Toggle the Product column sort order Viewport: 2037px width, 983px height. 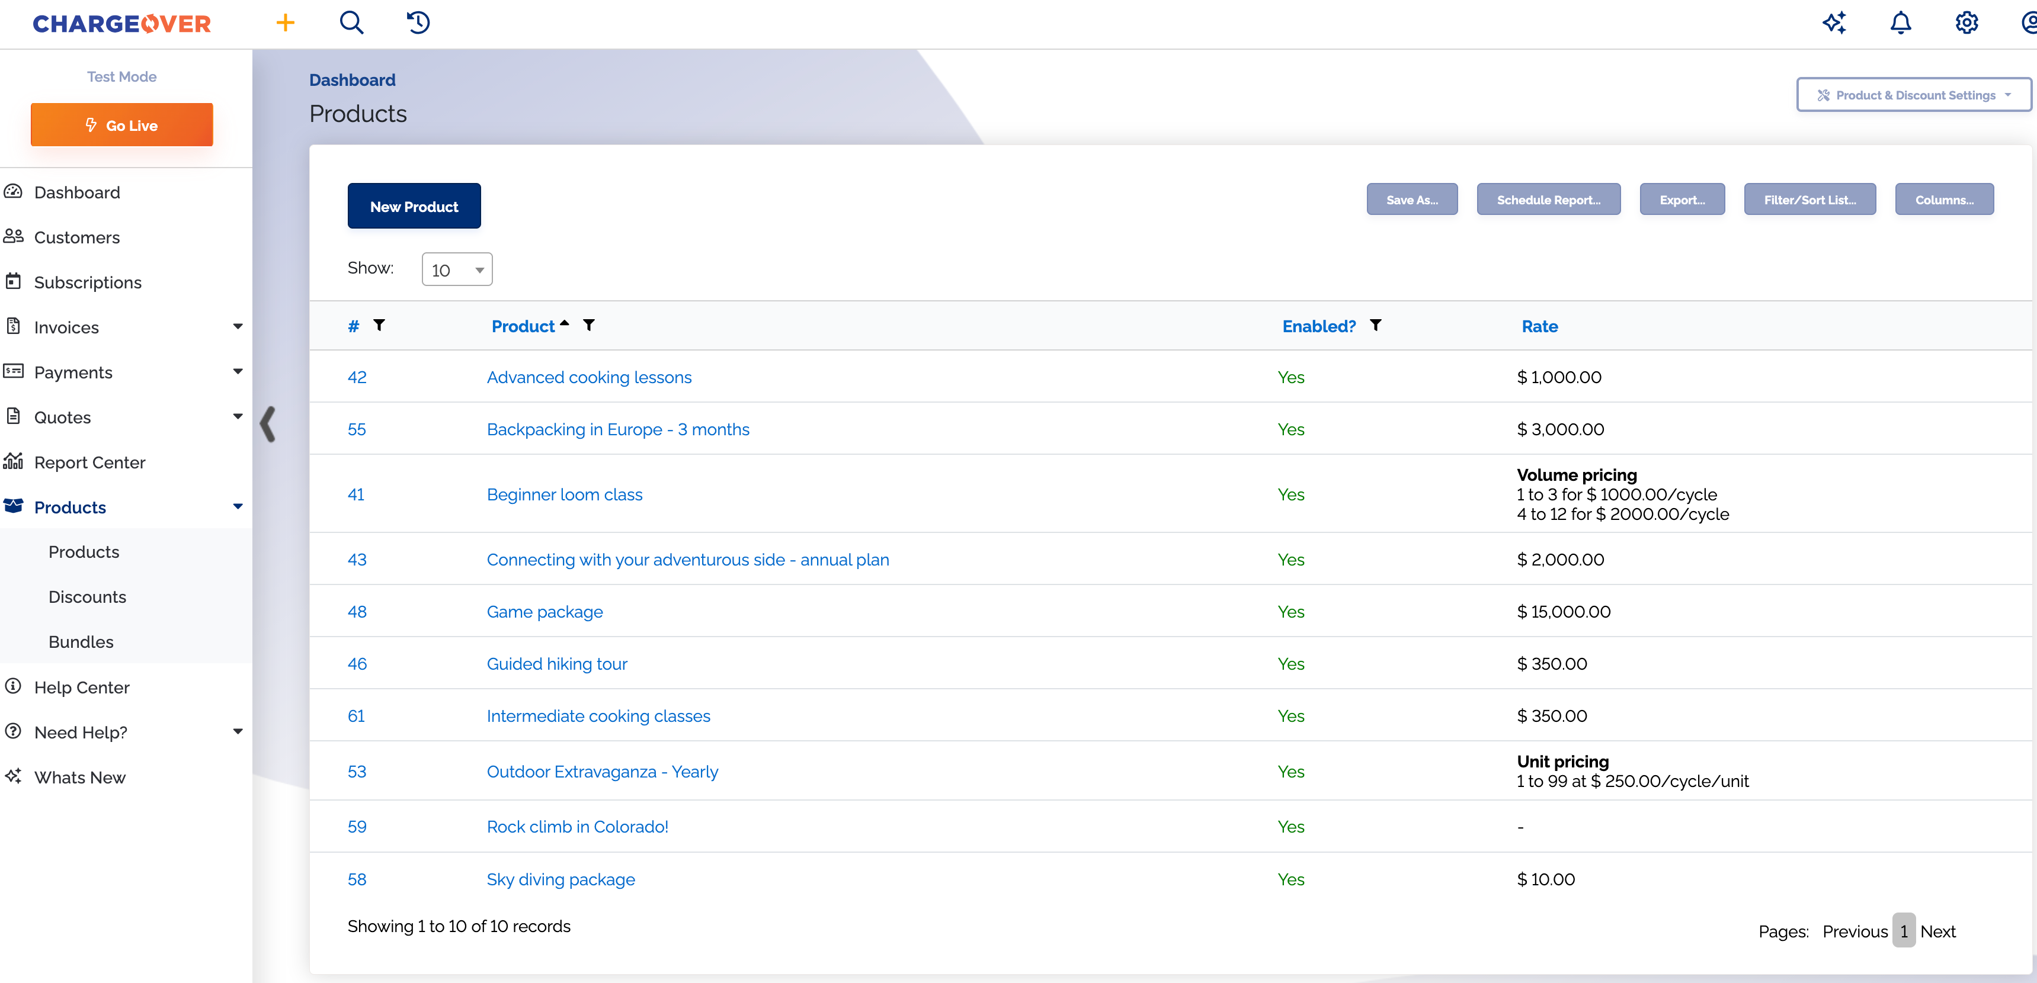523,326
